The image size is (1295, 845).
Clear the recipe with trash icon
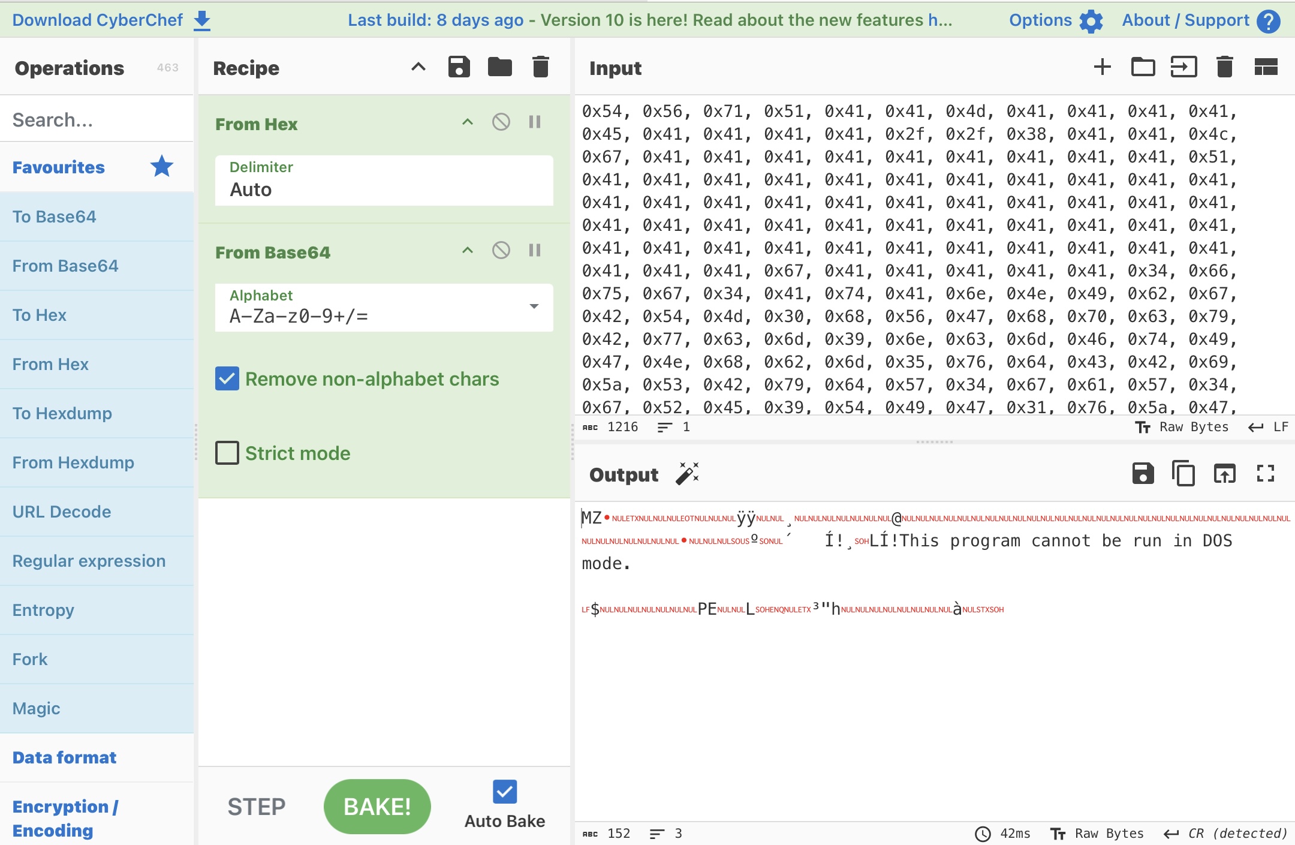(x=540, y=67)
